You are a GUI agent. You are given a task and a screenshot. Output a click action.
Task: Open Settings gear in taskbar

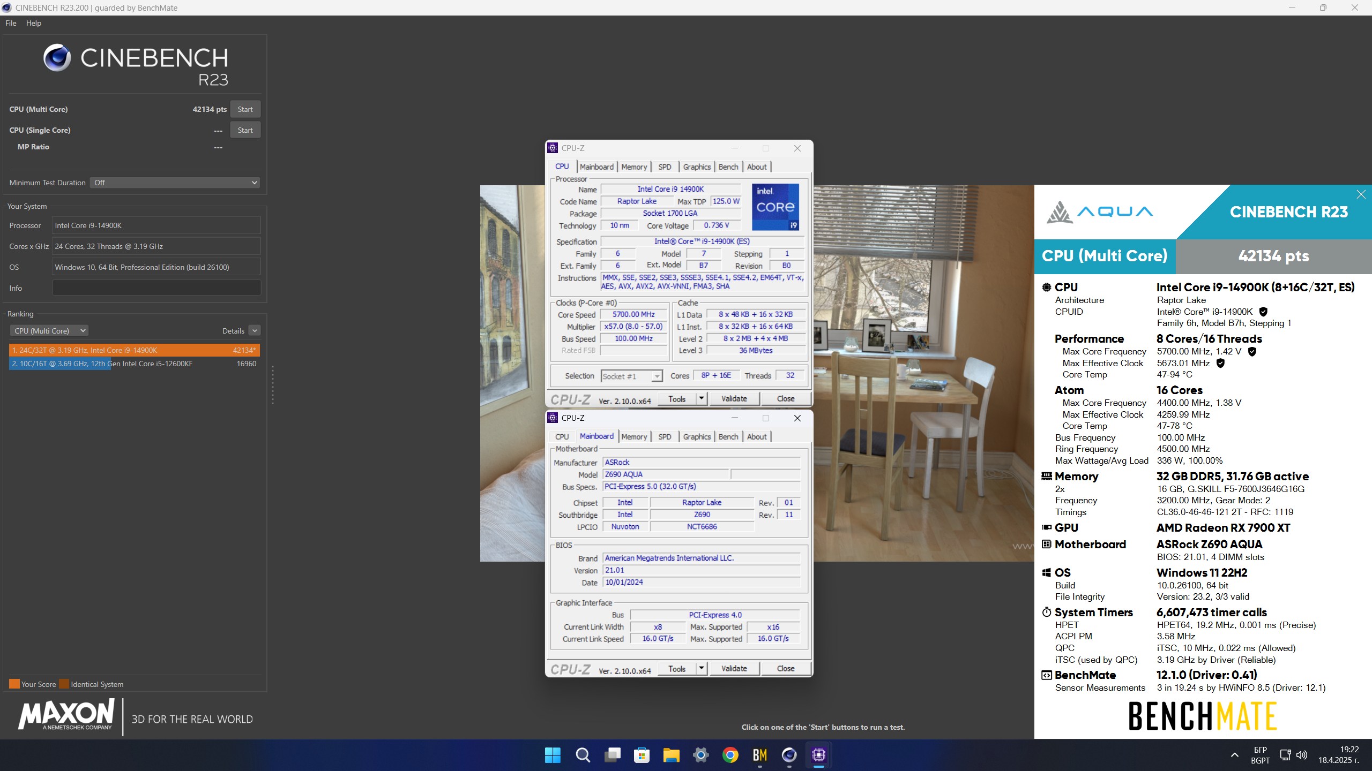(x=700, y=755)
